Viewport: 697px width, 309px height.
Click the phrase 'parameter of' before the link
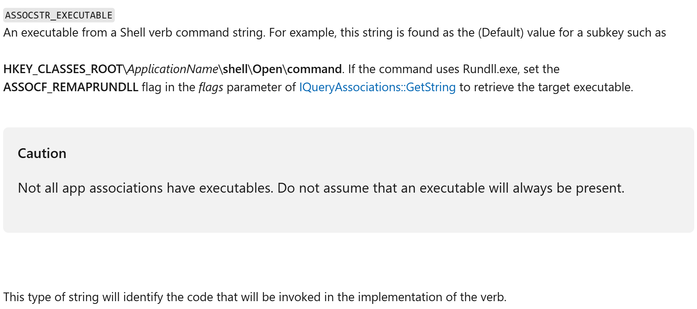(x=261, y=87)
